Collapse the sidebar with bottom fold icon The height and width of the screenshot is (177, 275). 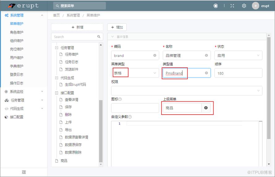(x=24, y=172)
